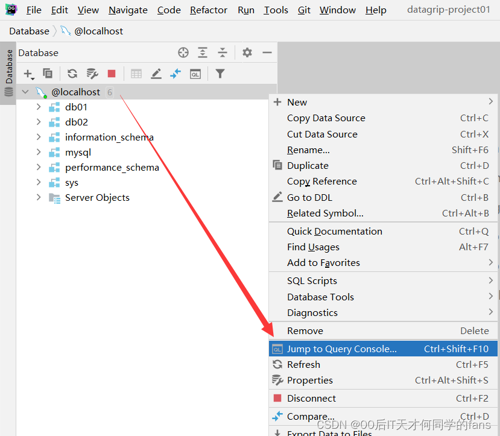Select Related Symbol... in context menu
The width and height of the screenshot is (500, 436).
coord(383,213)
